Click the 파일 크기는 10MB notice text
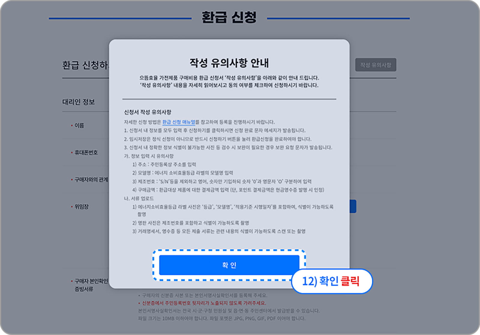This screenshot has width=480, height=335. [x=221, y=318]
